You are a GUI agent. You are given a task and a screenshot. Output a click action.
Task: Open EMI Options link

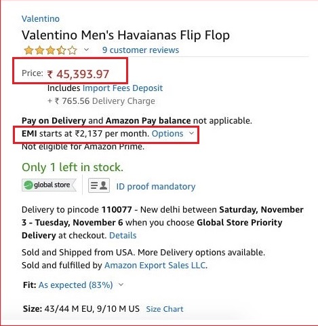(x=167, y=134)
